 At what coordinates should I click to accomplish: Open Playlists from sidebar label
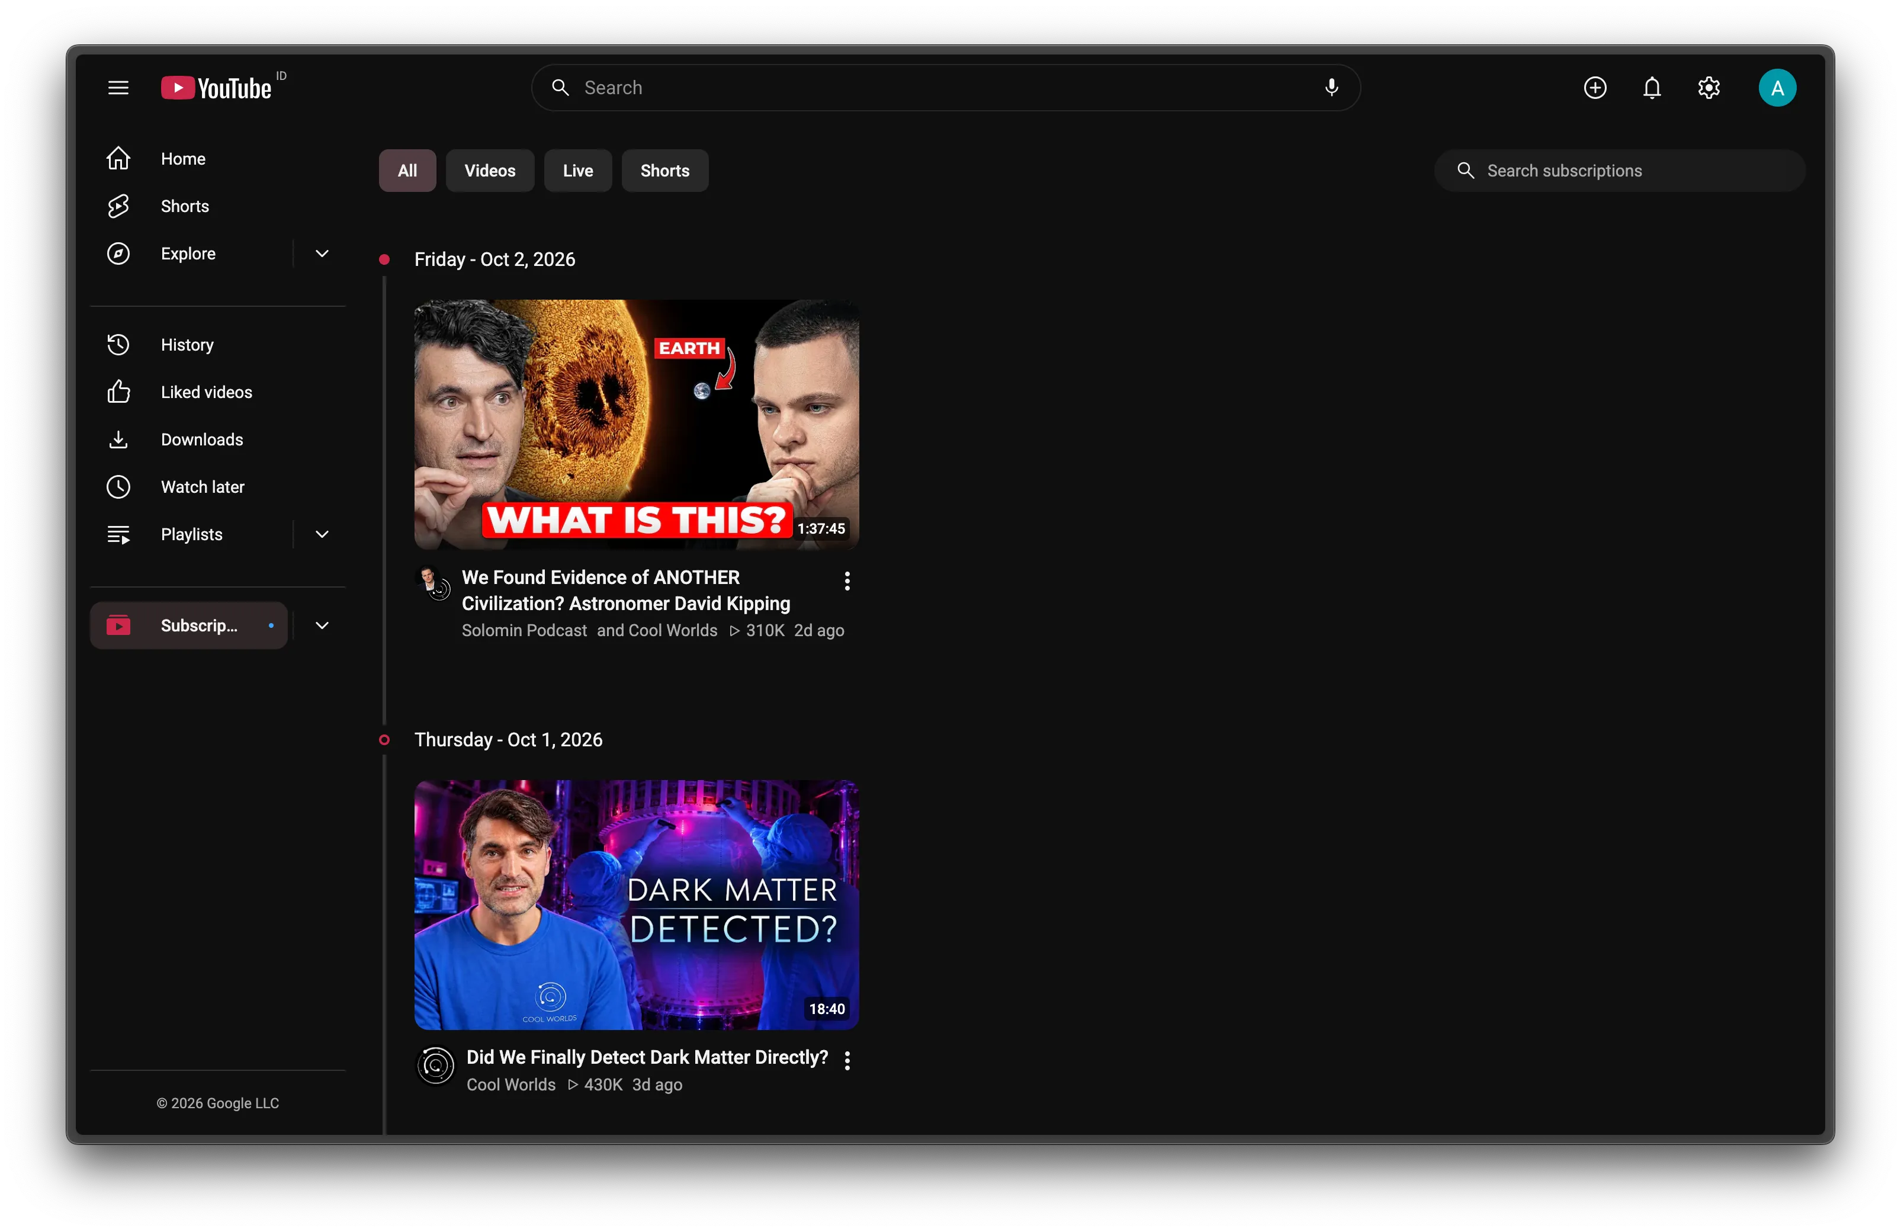point(191,534)
